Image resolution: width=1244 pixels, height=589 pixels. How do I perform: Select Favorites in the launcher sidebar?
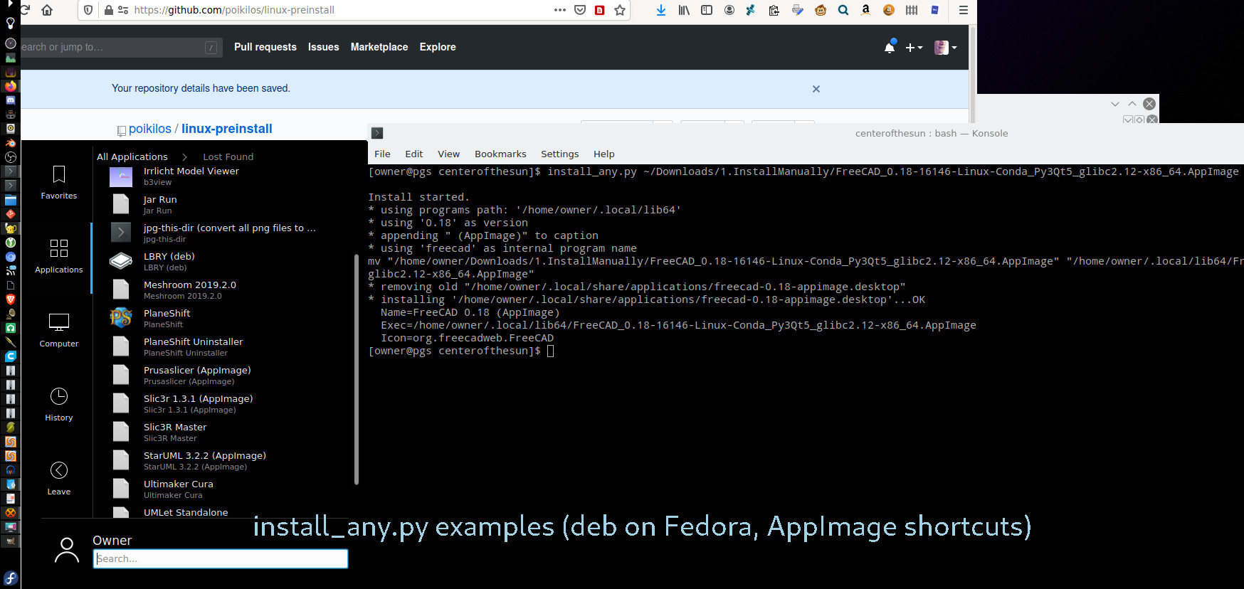pos(59,183)
